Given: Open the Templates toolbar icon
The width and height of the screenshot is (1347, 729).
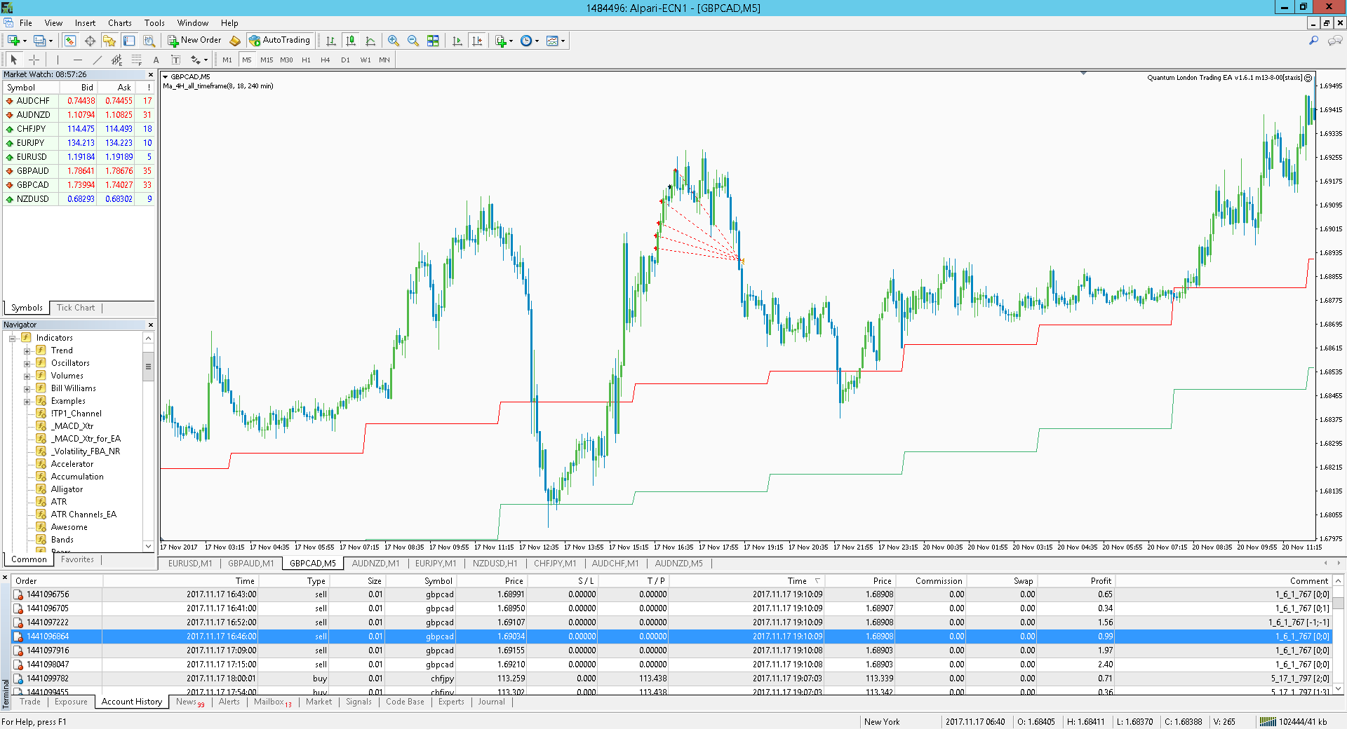Looking at the screenshot, I should click(x=552, y=41).
